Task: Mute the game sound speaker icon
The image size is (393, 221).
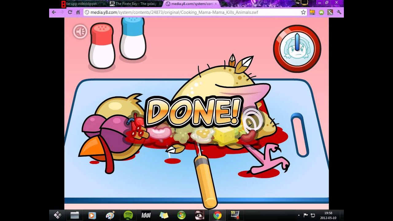Action: click(x=80, y=32)
